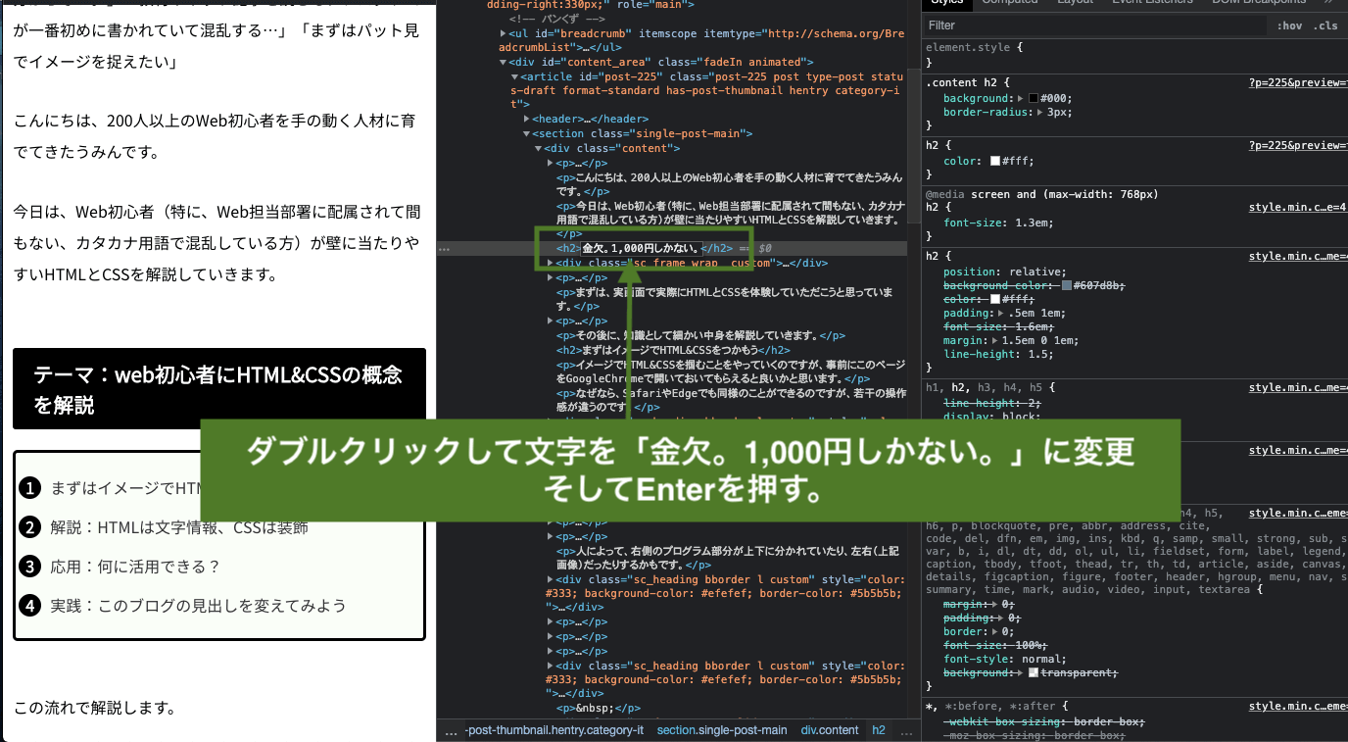
Task: Open ?p=225&preview source link of h2 color rule
Action: coord(1298,145)
